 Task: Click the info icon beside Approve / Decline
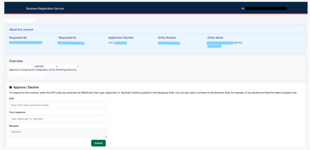click(x=11, y=87)
